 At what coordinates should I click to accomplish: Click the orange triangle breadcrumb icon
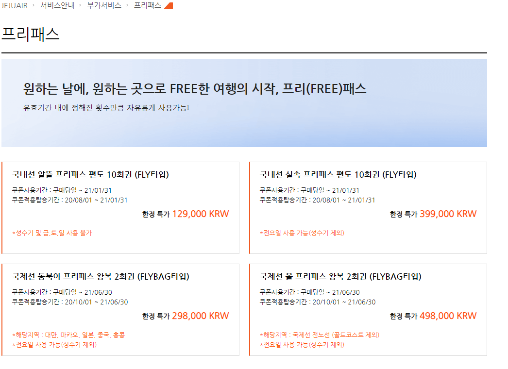pyautogui.click(x=169, y=6)
